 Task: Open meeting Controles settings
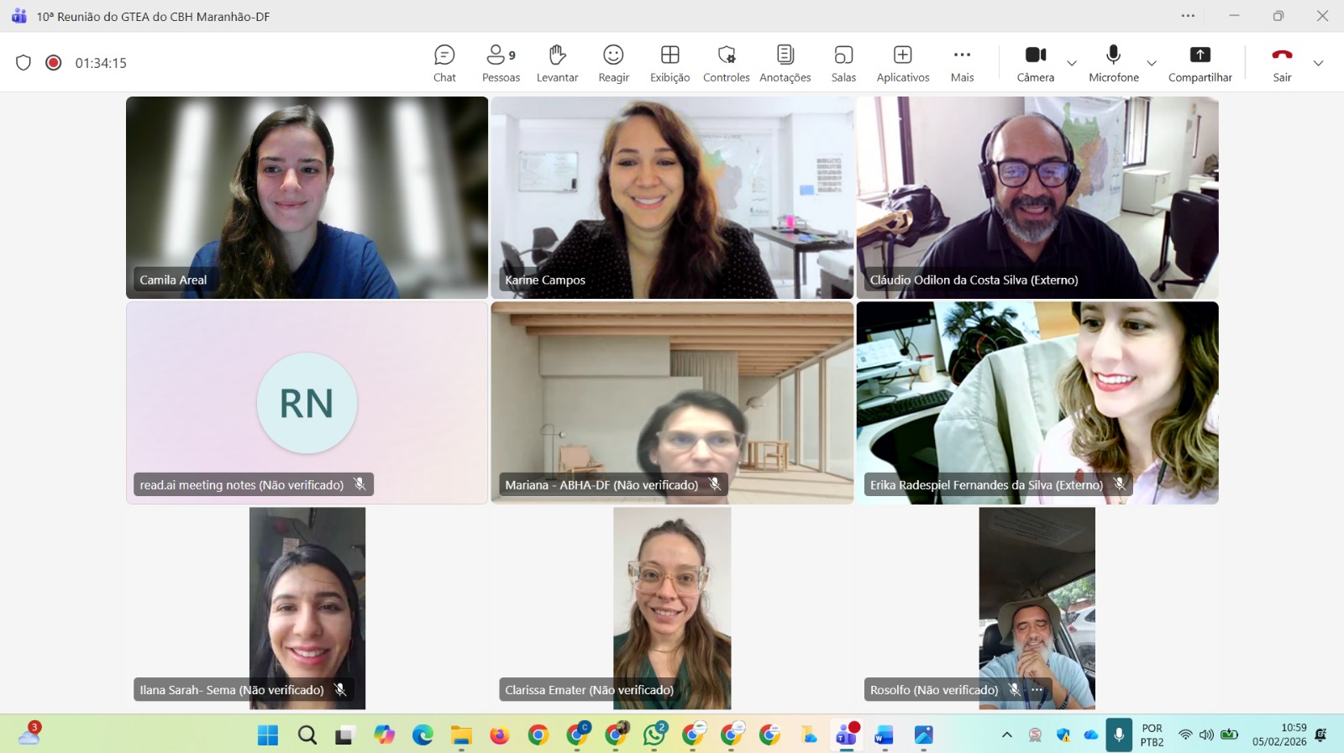[726, 63]
